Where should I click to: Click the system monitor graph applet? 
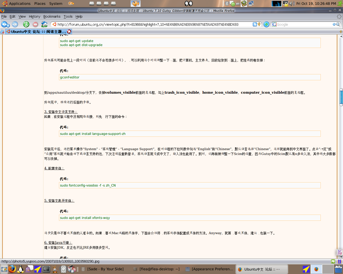tap(277, 3)
